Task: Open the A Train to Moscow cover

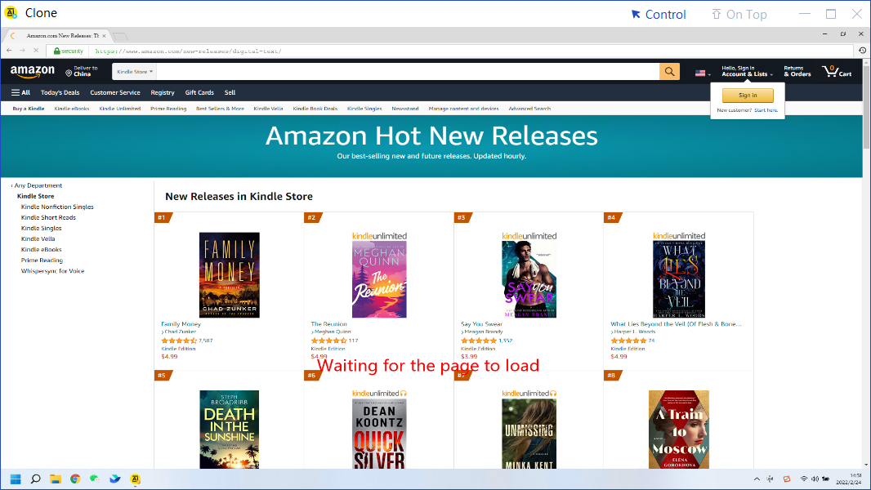Action: (x=679, y=430)
